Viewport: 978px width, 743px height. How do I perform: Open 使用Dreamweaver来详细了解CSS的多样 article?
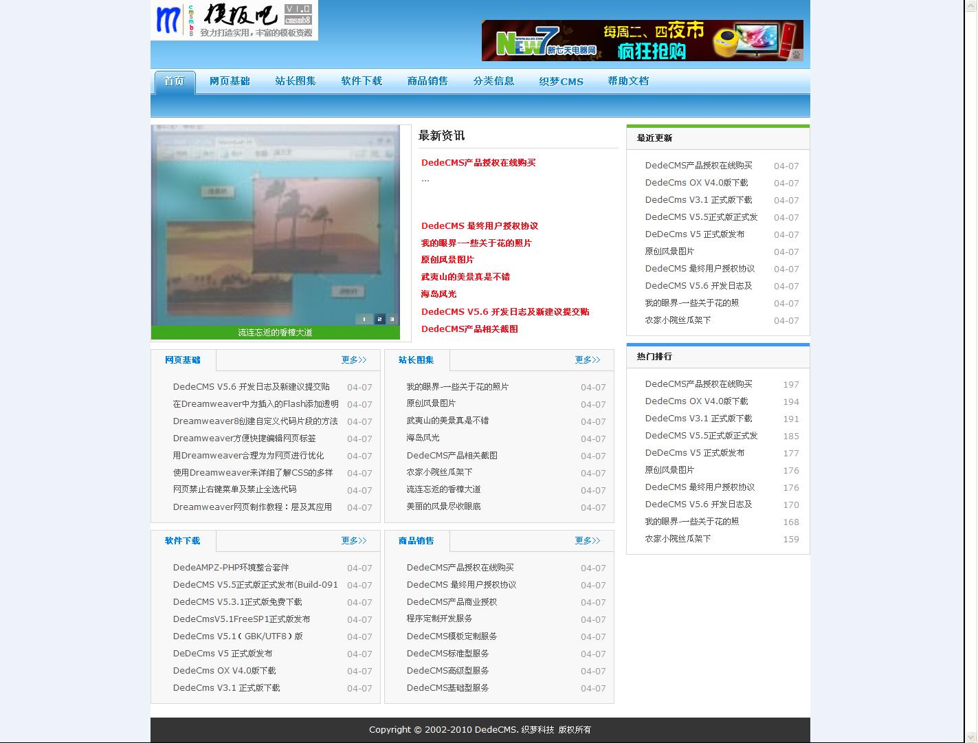click(x=253, y=473)
